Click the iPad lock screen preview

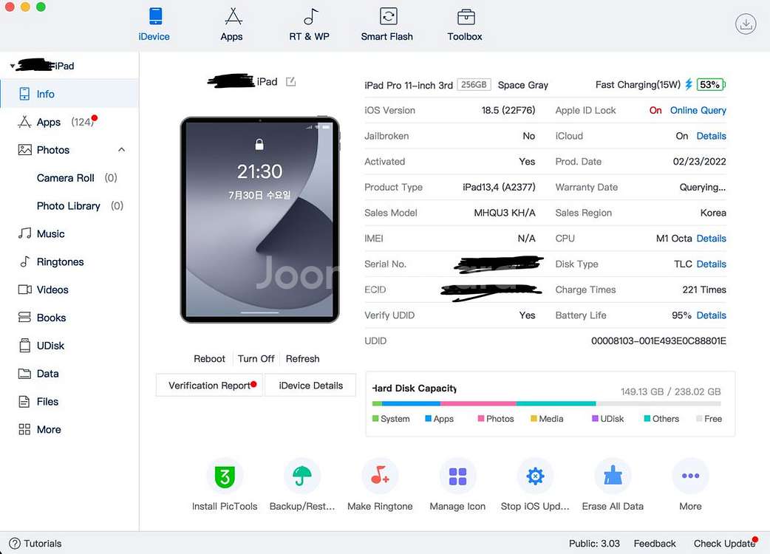point(260,219)
